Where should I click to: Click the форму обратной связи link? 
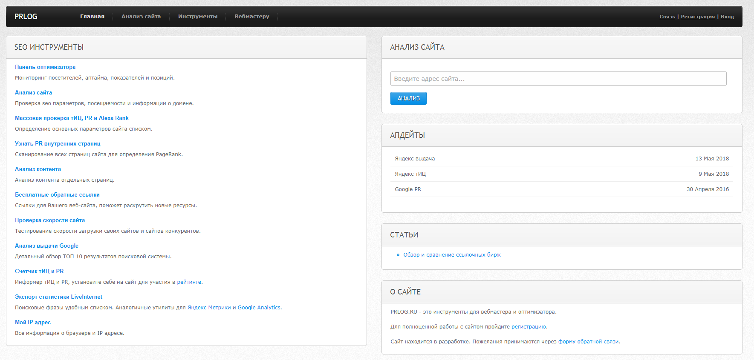point(588,342)
